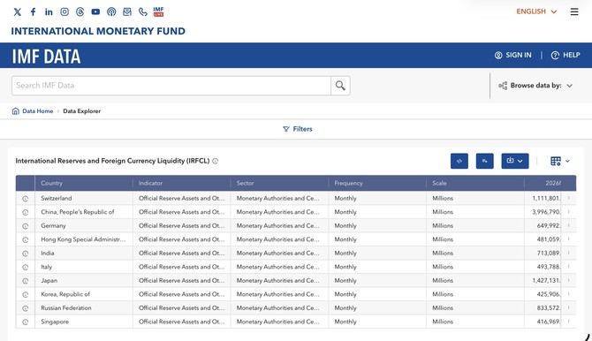Select the Germany country cell

coord(84,226)
